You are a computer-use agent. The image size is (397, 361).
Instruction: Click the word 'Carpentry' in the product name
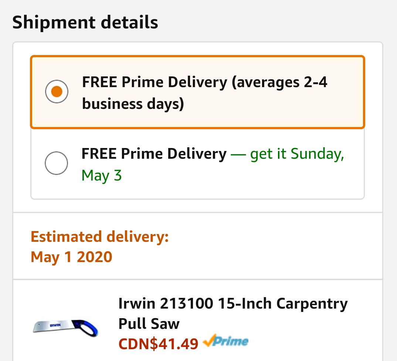pos(312,303)
